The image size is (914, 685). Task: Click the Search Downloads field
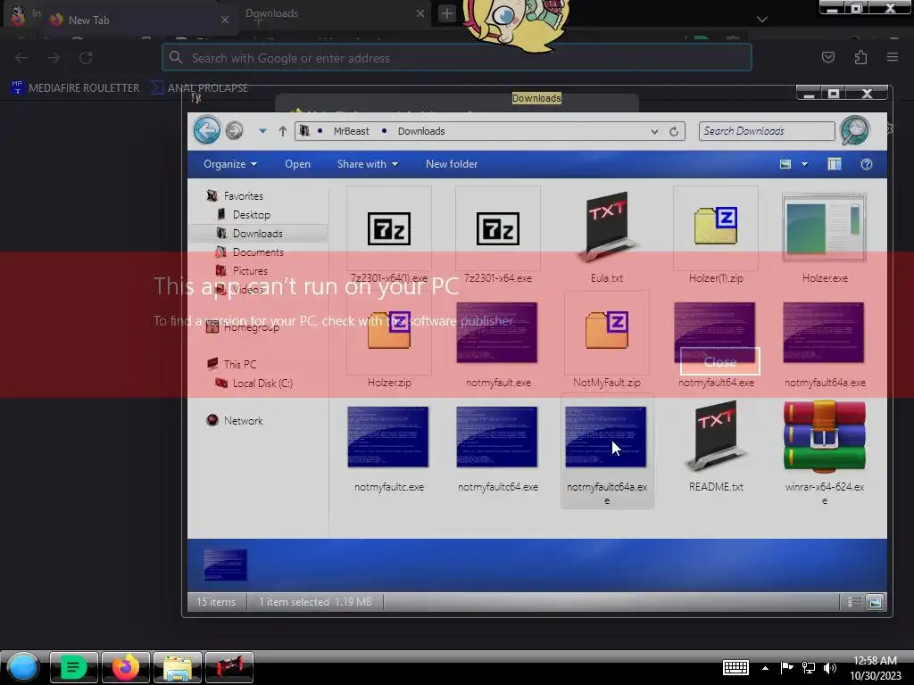[767, 131]
